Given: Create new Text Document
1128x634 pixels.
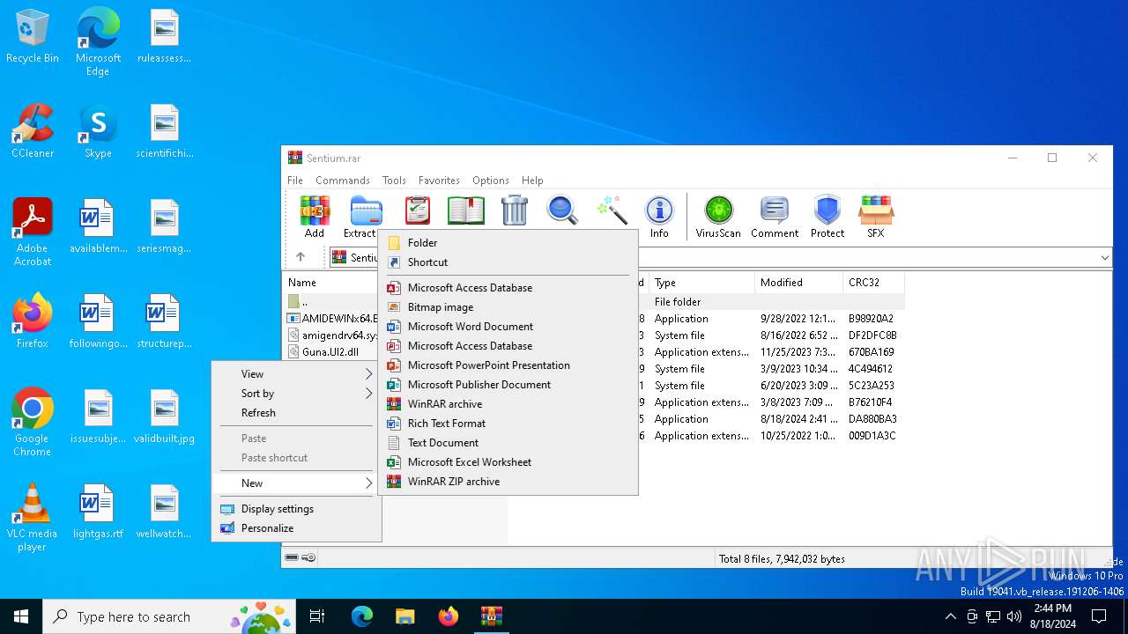Looking at the screenshot, I should tap(508, 443).
